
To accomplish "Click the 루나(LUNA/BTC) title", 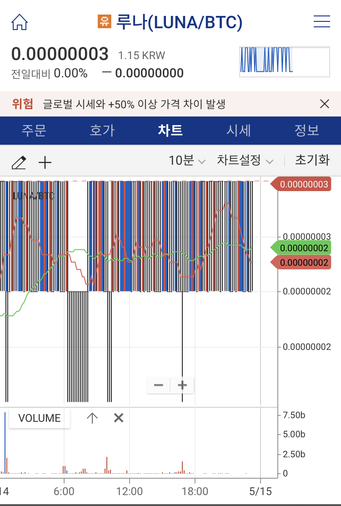I will tap(179, 22).
